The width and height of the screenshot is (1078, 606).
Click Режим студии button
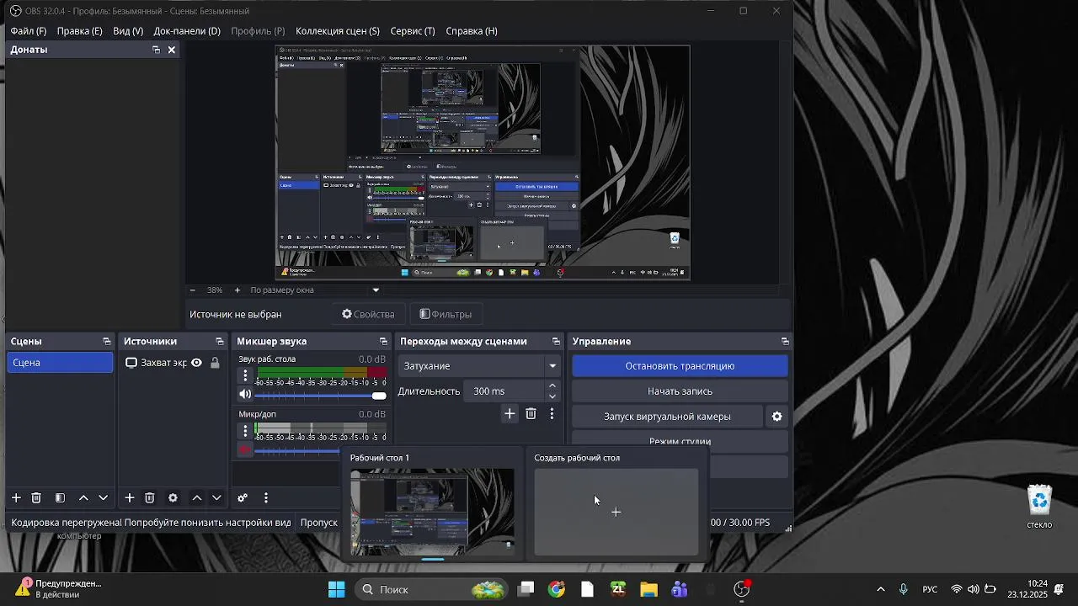pyautogui.click(x=680, y=439)
